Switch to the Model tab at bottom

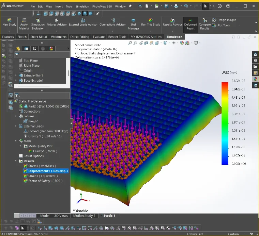(45, 216)
